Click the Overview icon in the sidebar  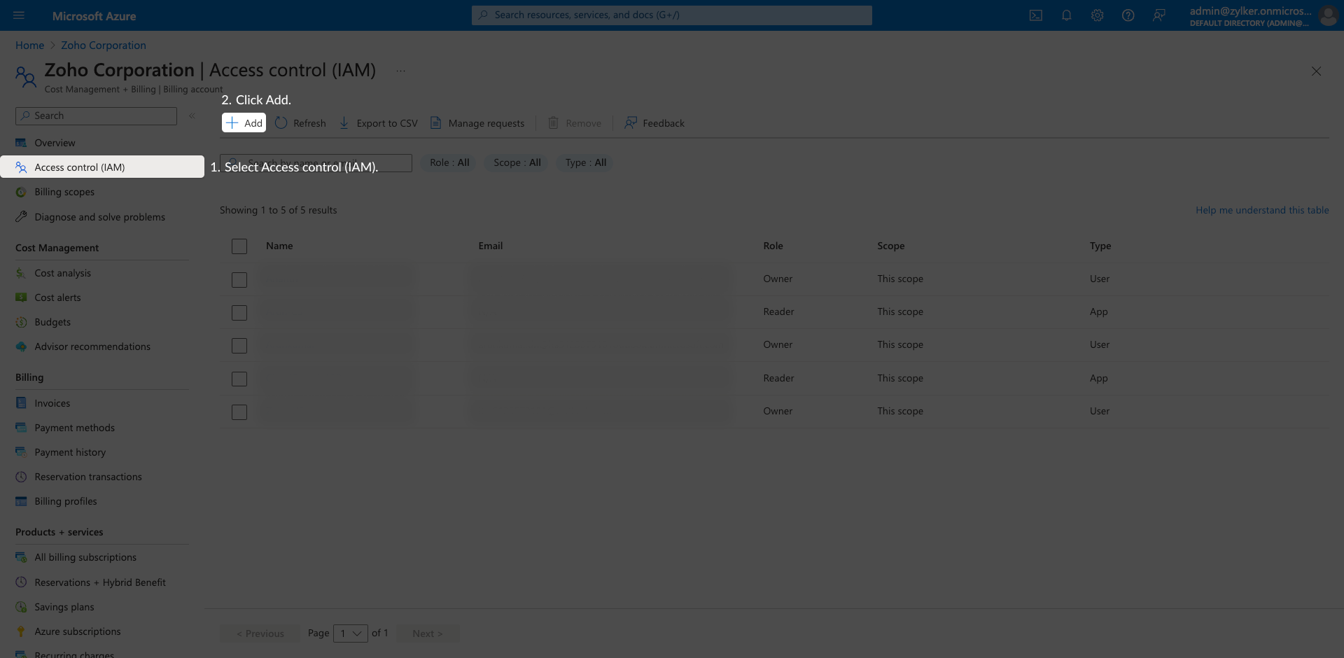21,143
